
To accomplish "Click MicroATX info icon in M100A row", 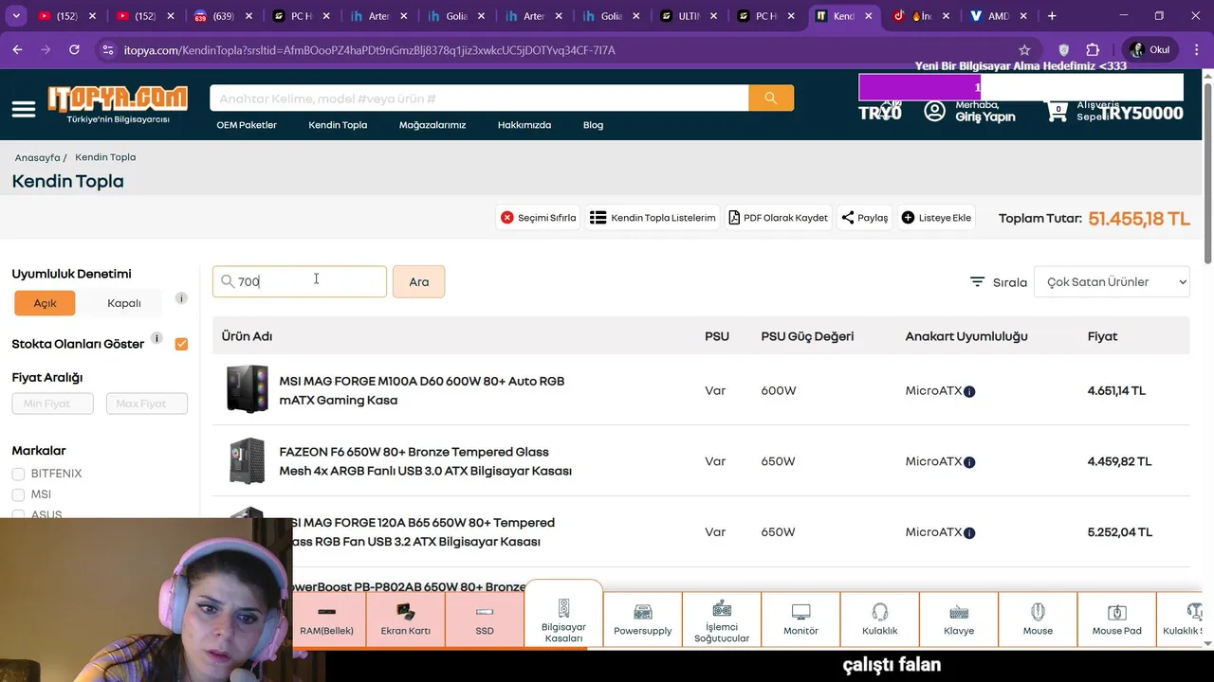I will tap(969, 391).
